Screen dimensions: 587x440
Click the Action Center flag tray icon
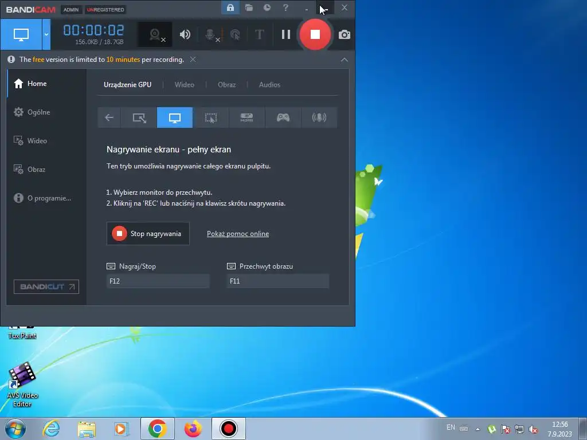pyautogui.click(x=506, y=429)
